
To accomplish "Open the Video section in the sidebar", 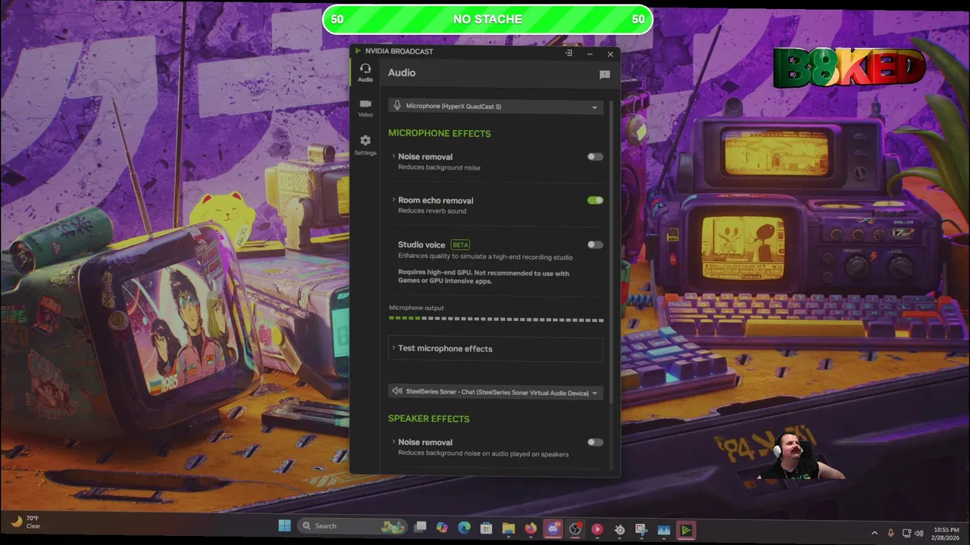I will (x=365, y=108).
